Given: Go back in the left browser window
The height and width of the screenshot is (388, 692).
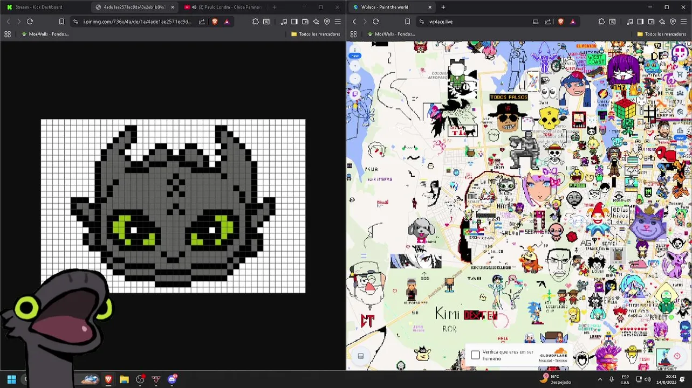Looking at the screenshot, I should point(8,22).
